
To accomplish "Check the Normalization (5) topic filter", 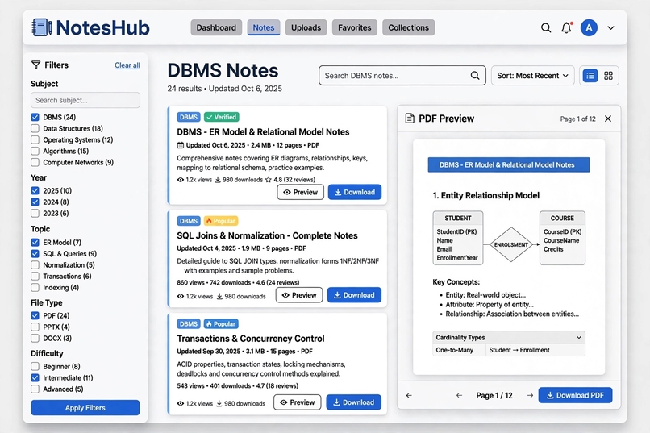I will tap(35, 264).
